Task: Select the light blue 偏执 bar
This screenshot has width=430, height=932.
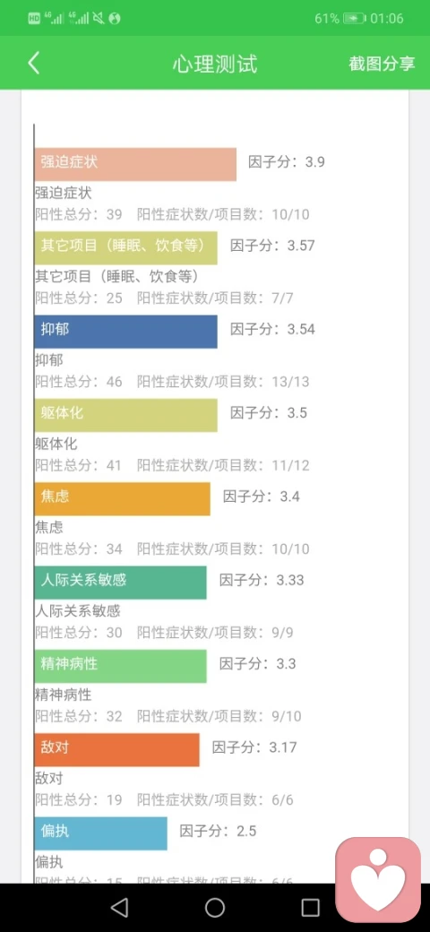Action: (101, 833)
